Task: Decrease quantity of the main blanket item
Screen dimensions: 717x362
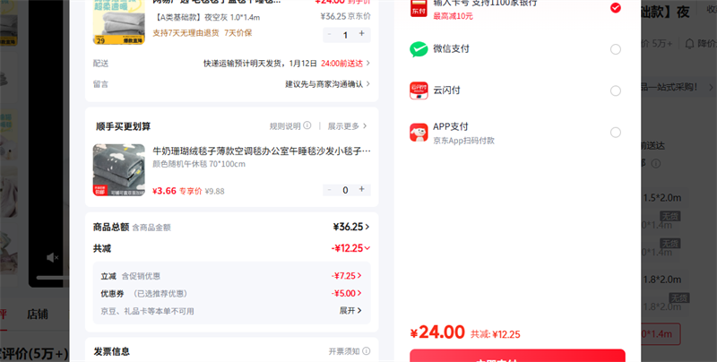Action: pos(330,34)
